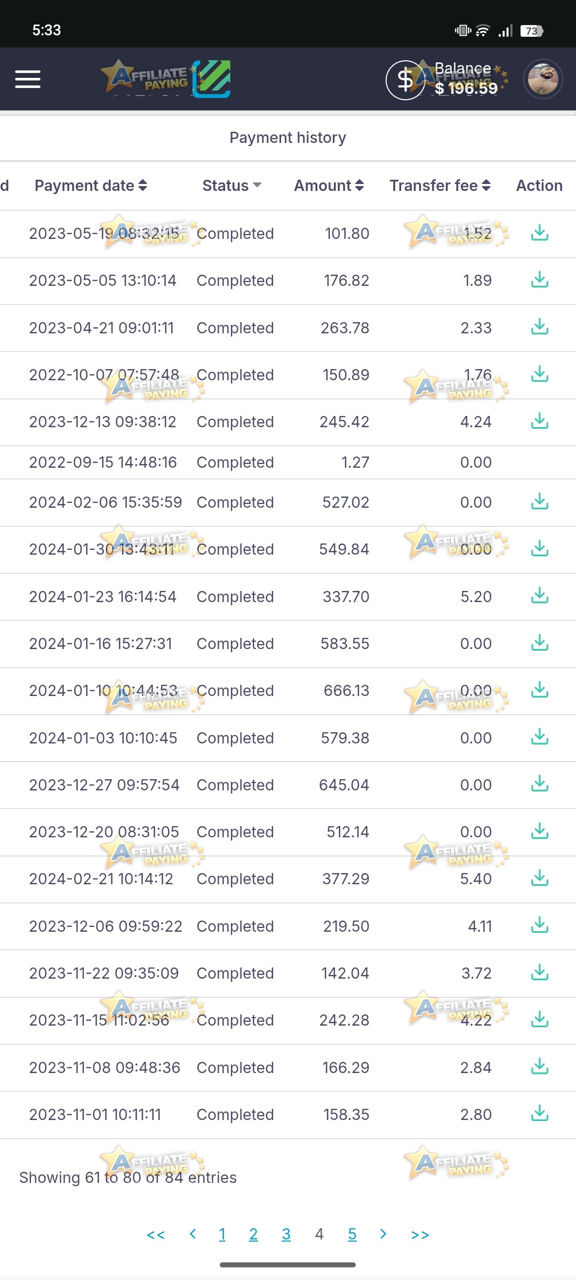The image size is (576, 1280).
Task: Click the dollar balance icon
Action: click(405, 80)
